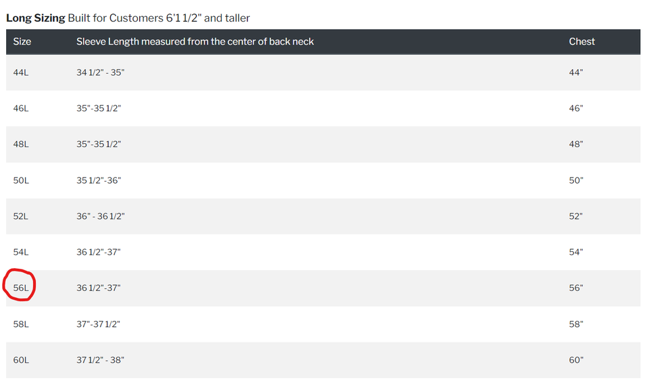Screen dimensions: 649x387
Task: Click the 37 1/2" - 38" sleeve length
Action: pyautogui.click(x=100, y=360)
